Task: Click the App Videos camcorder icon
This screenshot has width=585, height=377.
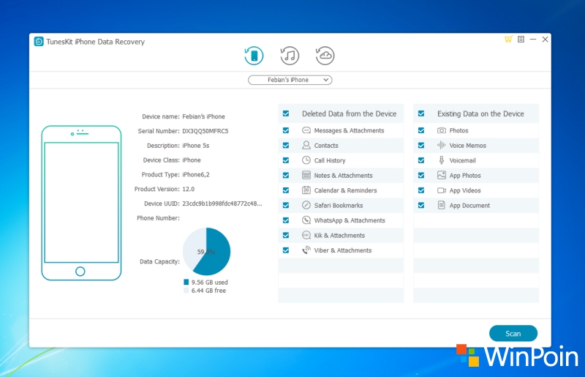Action: click(x=442, y=190)
